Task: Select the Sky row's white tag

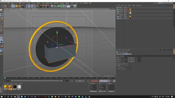Action: tap(130, 13)
